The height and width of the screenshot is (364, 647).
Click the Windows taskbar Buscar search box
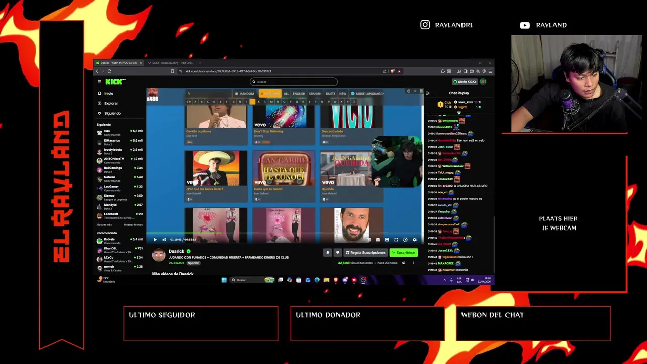[252, 280]
